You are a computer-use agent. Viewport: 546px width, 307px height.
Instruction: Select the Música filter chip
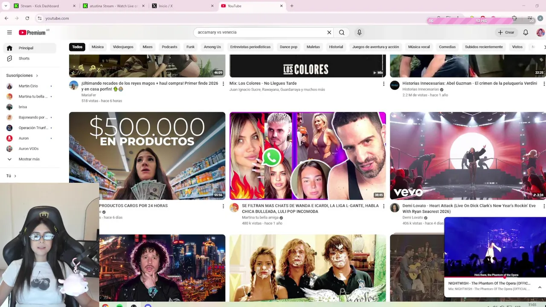pos(98,47)
